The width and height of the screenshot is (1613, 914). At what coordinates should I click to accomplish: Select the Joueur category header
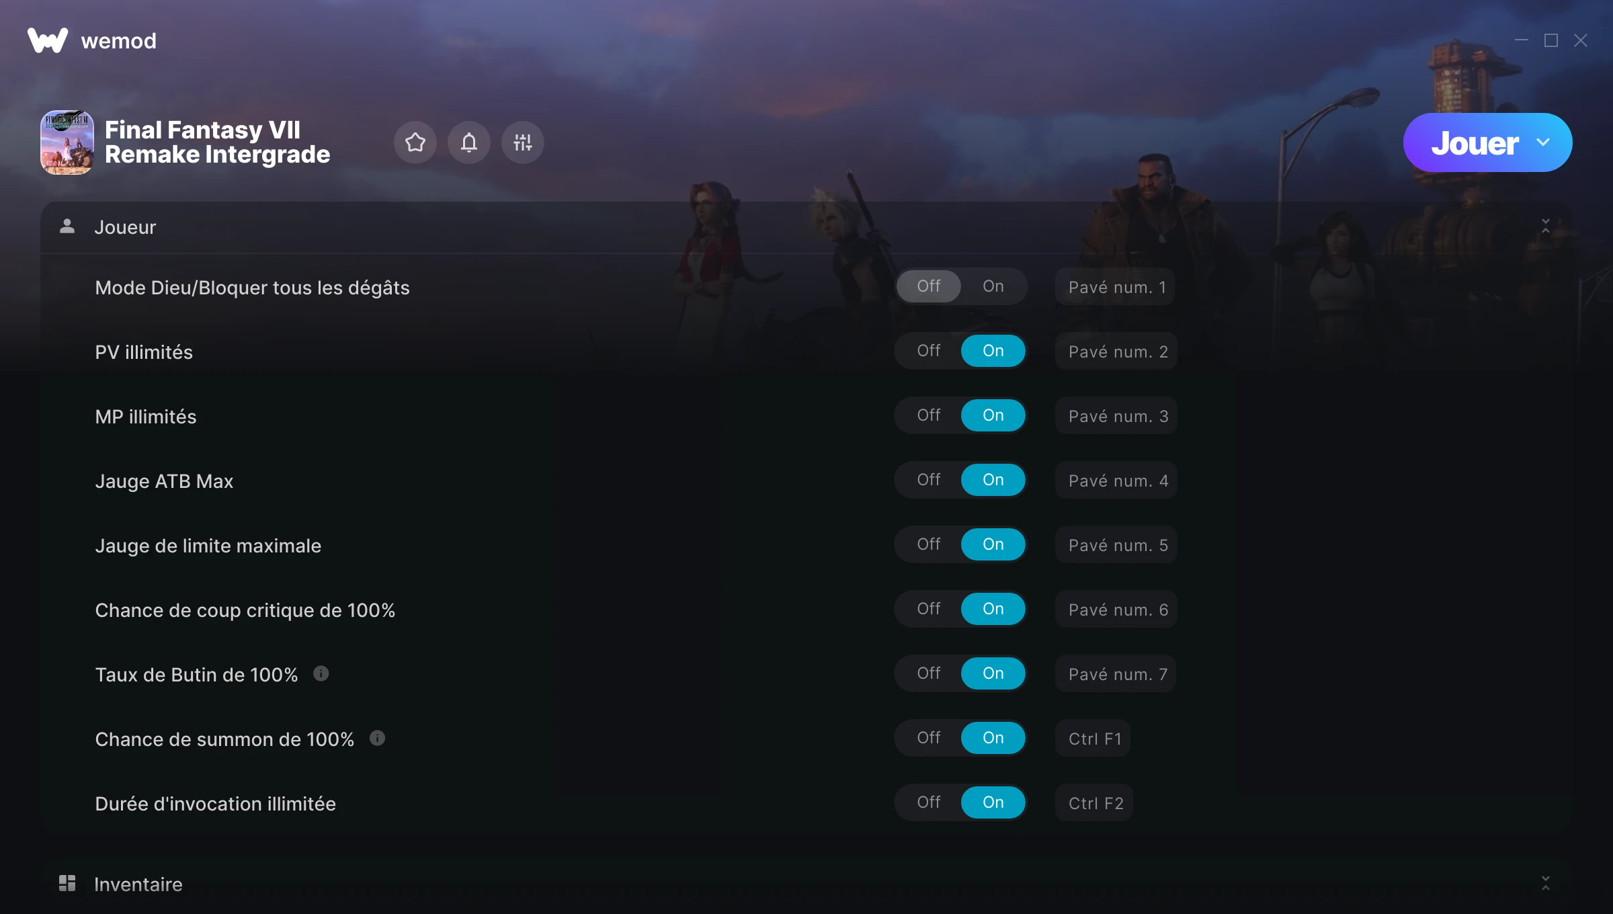coord(806,227)
